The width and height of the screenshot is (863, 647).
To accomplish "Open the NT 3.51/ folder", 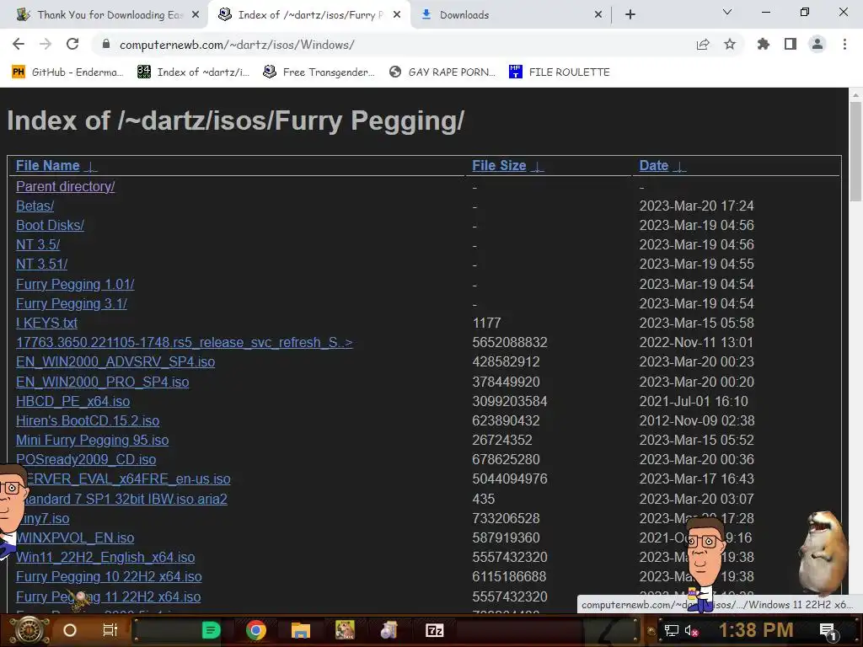I will pyautogui.click(x=41, y=264).
